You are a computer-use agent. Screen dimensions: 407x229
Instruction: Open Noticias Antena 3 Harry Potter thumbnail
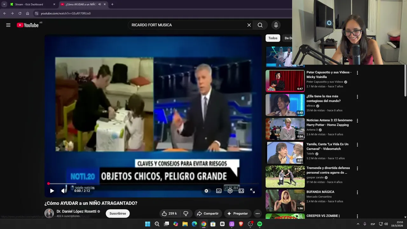[285, 129]
